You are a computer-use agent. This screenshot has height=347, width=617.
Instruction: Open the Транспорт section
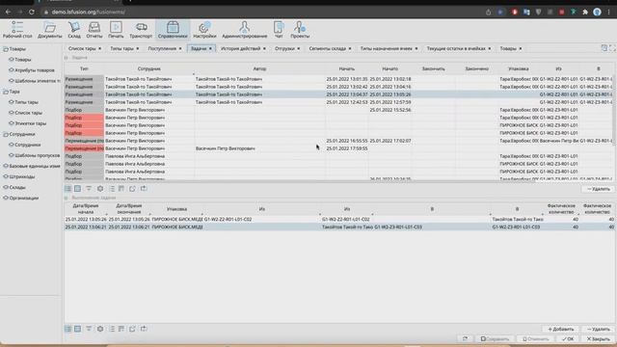pos(141,30)
